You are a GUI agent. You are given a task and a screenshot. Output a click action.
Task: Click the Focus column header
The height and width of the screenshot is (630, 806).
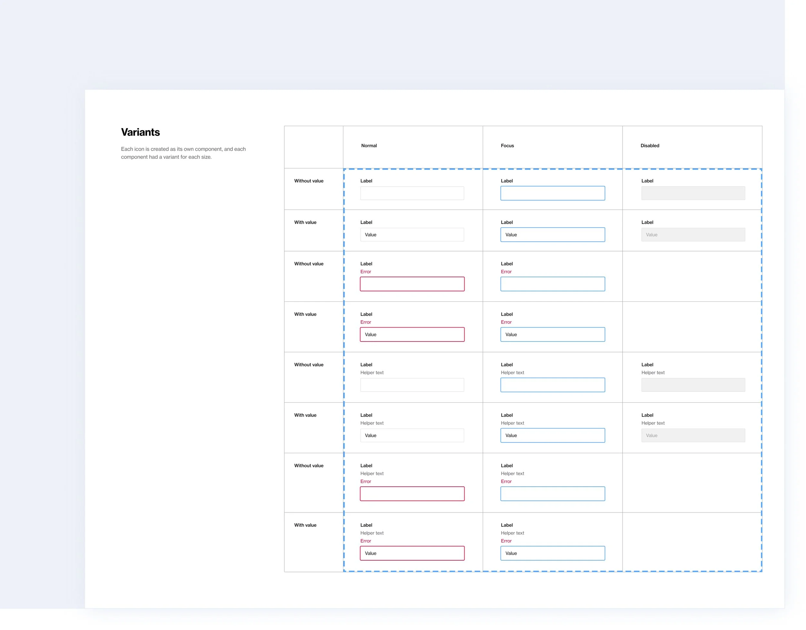507,146
